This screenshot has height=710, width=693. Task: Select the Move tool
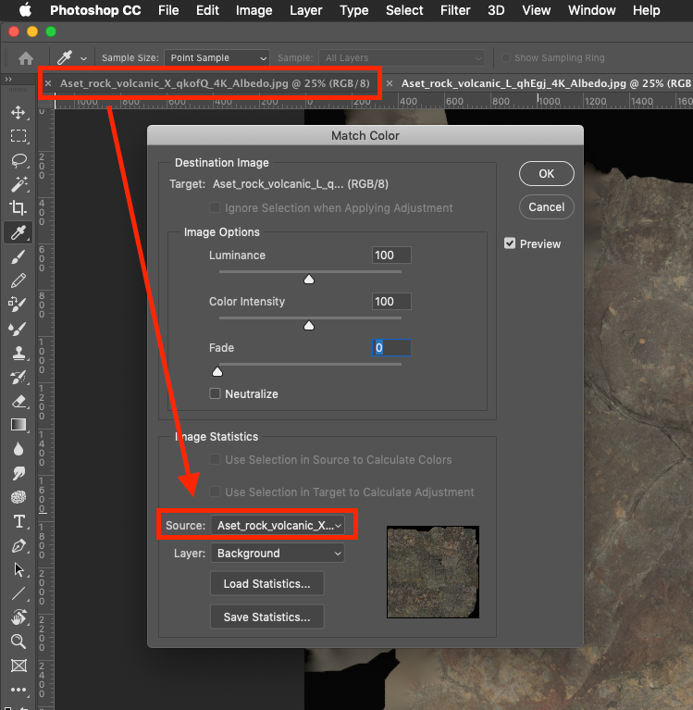pyautogui.click(x=19, y=112)
